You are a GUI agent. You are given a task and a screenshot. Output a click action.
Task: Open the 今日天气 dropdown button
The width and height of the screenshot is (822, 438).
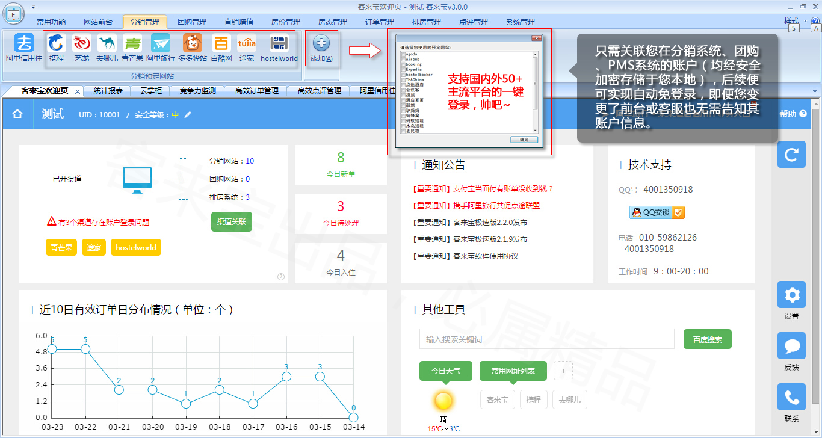[x=446, y=371]
